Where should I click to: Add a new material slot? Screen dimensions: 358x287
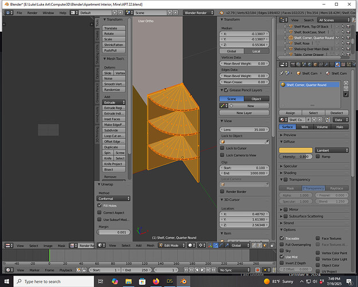[346, 83]
